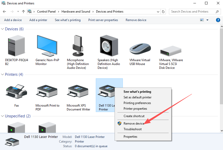Select the first Unspecified device icon
This screenshot has height=150, width=223.
pos(16,127)
